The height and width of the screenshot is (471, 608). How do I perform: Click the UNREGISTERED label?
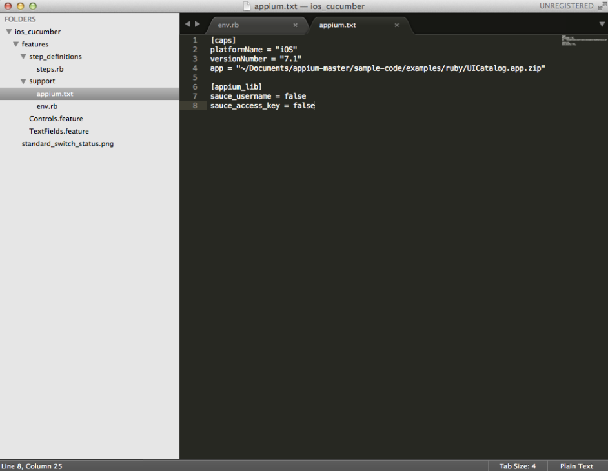pos(566,6)
